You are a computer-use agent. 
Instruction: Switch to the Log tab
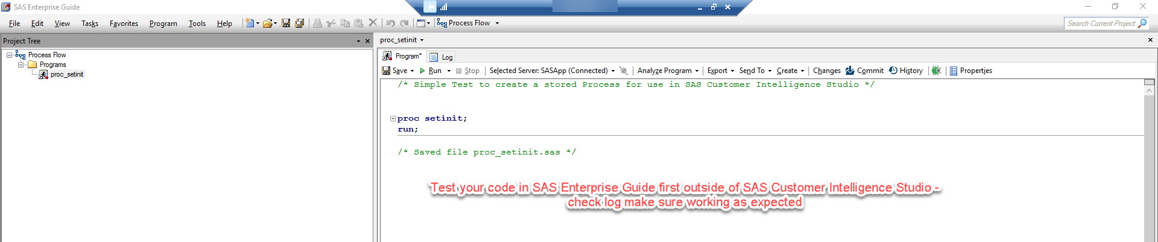coord(441,57)
